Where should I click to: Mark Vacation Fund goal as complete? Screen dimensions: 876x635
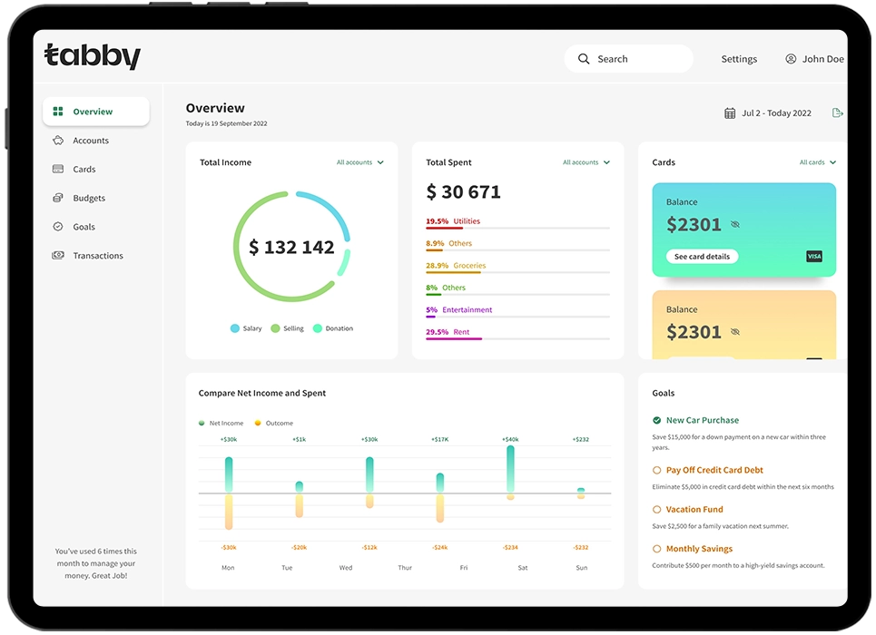click(657, 509)
